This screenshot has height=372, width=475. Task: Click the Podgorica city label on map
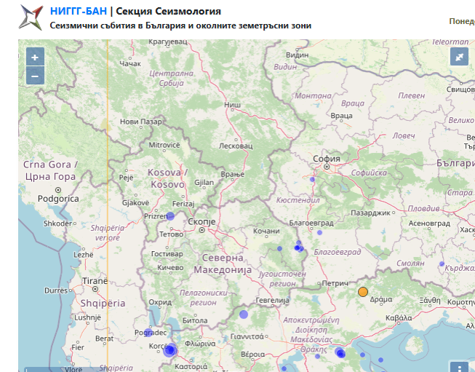click(x=58, y=198)
